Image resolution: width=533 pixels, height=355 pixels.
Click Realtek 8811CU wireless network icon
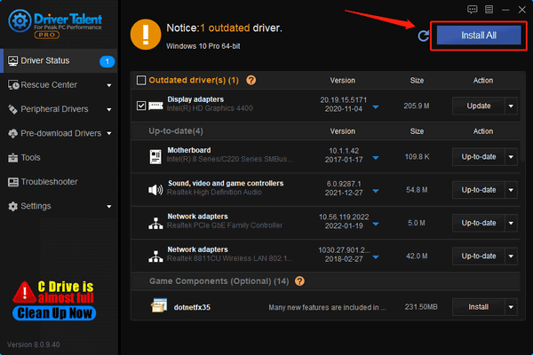(155, 256)
